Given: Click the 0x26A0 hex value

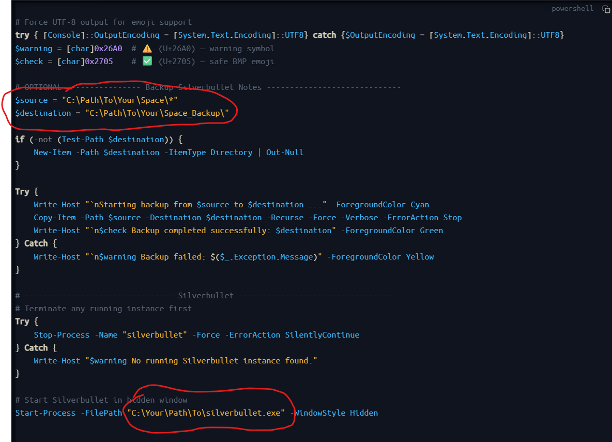Looking at the screenshot, I should tap(108, 48).
